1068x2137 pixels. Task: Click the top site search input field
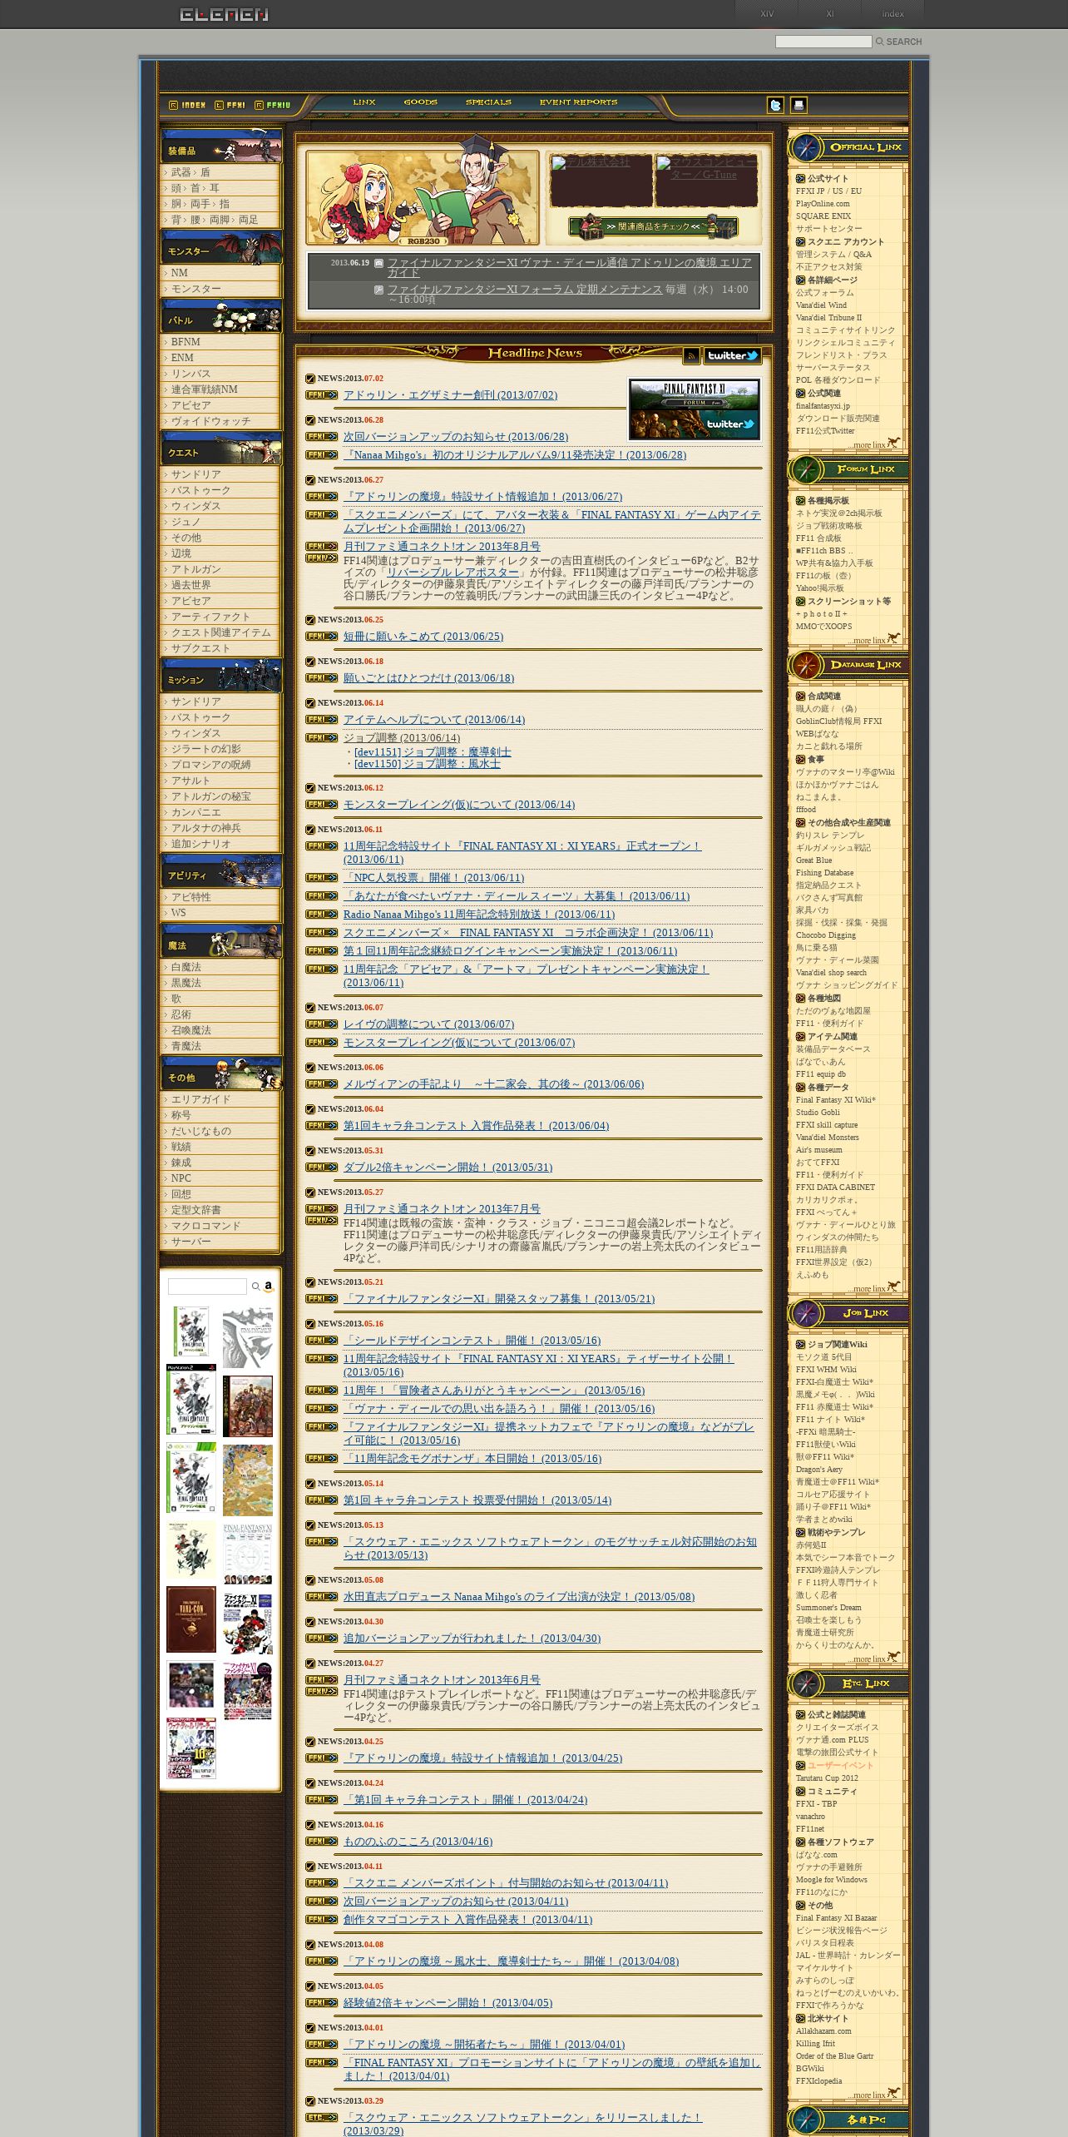(823, 42)
